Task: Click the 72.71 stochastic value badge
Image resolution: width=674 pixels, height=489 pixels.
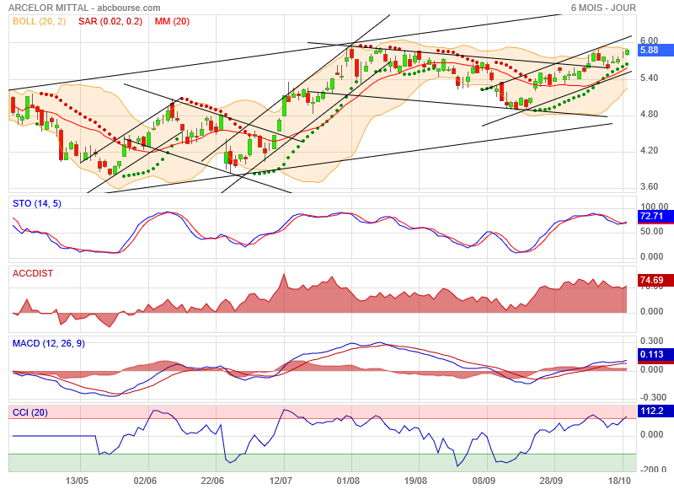Action: (655, 216)
